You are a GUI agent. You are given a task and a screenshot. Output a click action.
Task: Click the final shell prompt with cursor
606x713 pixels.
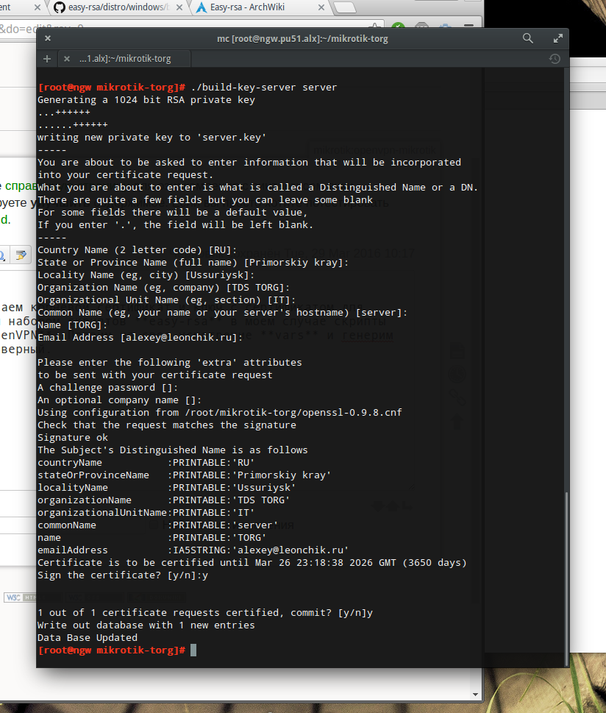117,650
